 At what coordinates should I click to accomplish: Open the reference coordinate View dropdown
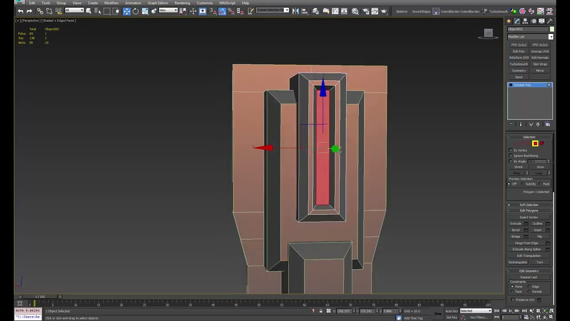pos(168,10)
